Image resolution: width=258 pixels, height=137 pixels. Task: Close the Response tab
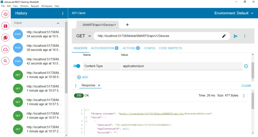(99, 85)
